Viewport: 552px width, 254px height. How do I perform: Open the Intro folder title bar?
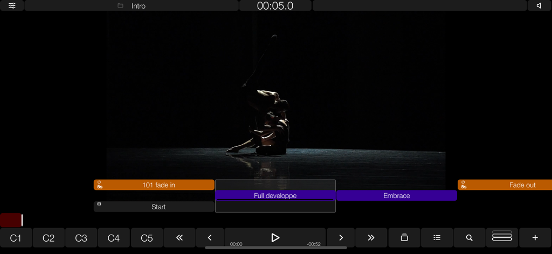click(x=132, y=5)
